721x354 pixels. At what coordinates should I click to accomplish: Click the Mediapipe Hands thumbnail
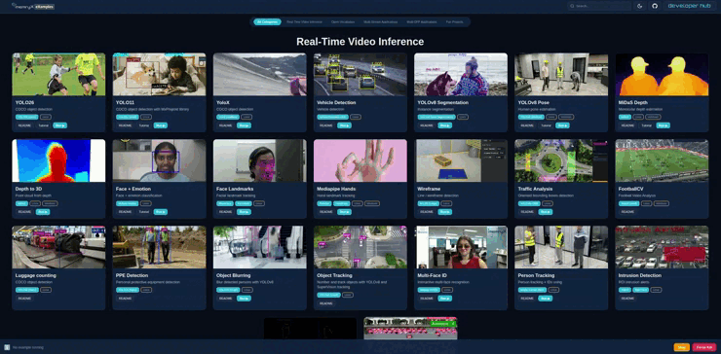(x=360, y=160)
